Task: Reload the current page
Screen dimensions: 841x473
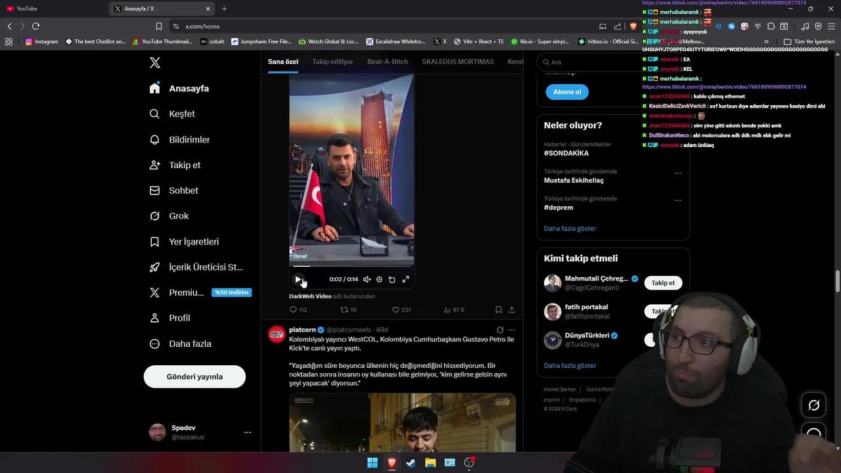Action: [35, 26]
